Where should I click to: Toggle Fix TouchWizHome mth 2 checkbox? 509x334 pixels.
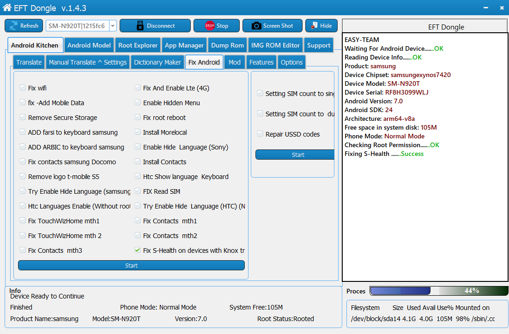click(22, 235)
